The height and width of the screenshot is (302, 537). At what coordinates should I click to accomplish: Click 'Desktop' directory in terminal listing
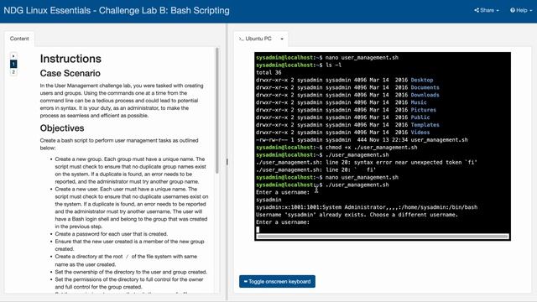click(x=422, y=80)
